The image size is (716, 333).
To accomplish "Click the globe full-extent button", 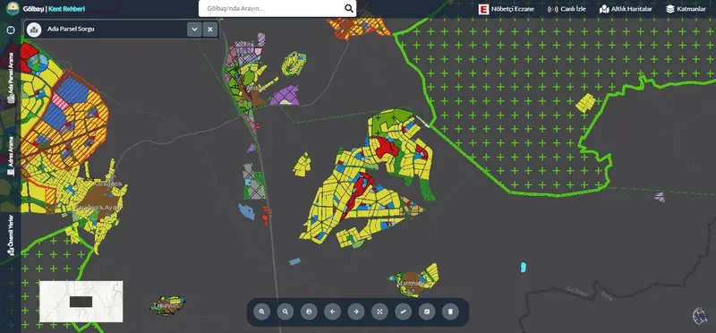I will click(309, 312).
